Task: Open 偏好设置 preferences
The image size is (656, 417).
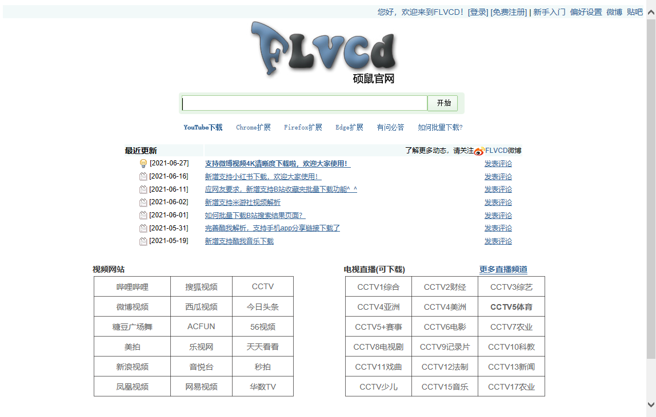Action: click(586, 12)
